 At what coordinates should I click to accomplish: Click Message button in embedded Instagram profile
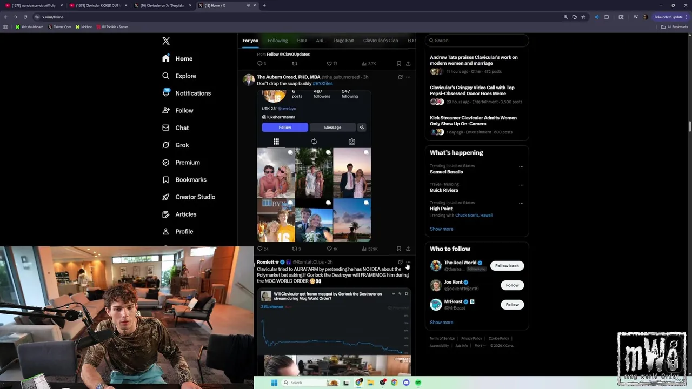(332, 128)
